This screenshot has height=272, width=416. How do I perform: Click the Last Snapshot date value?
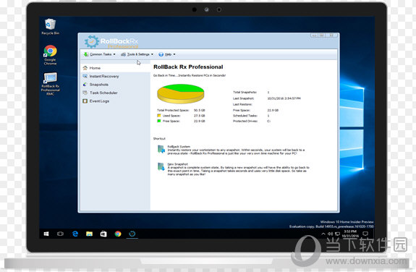(284, 98)
